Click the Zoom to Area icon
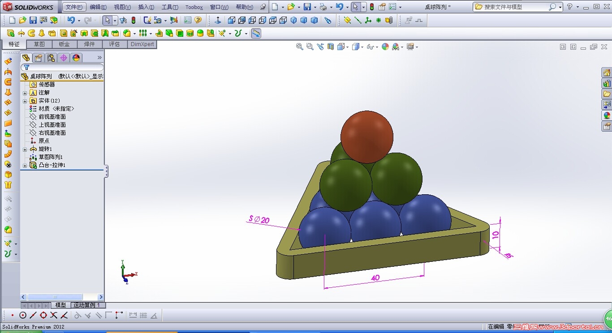The image size is (612, 333). [x=310, y=47]
